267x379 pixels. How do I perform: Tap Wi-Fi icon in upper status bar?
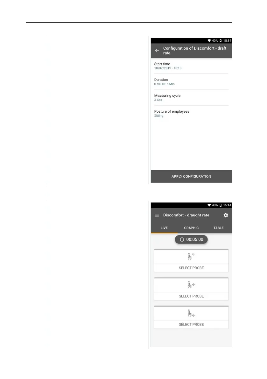click(x=209, y=41)
